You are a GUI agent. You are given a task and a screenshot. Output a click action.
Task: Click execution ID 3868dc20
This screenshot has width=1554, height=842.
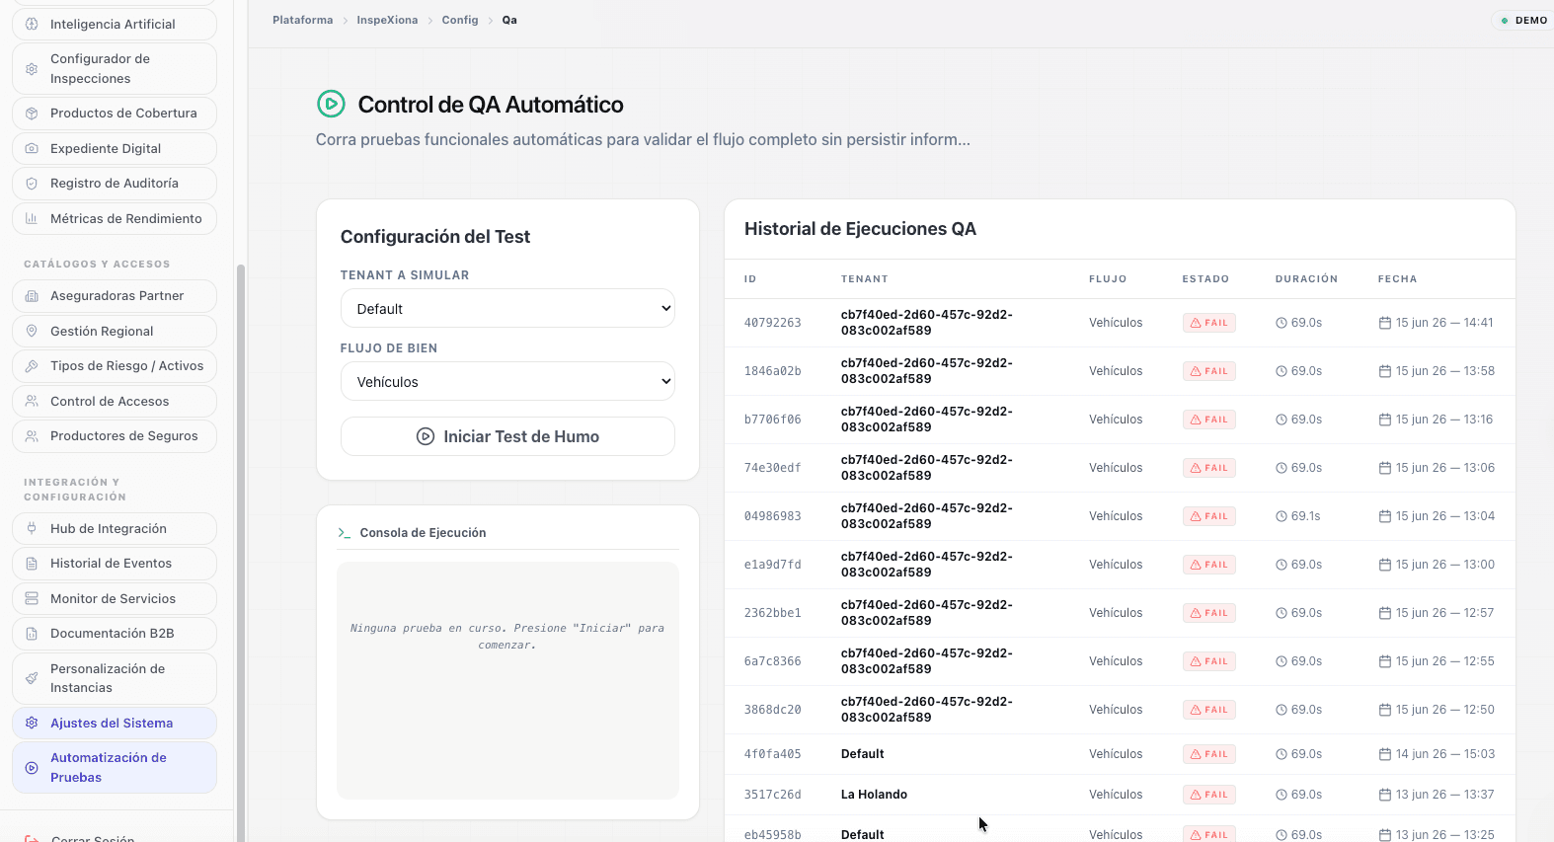773,710
